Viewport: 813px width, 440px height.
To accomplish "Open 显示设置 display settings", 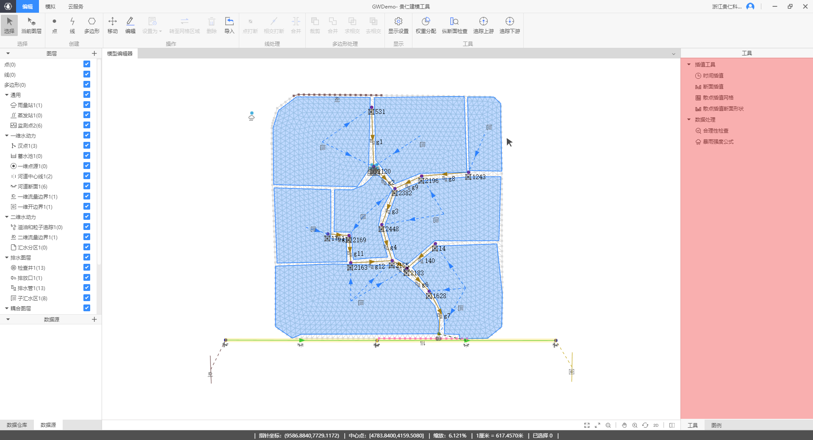I will [x=398, y=25].
